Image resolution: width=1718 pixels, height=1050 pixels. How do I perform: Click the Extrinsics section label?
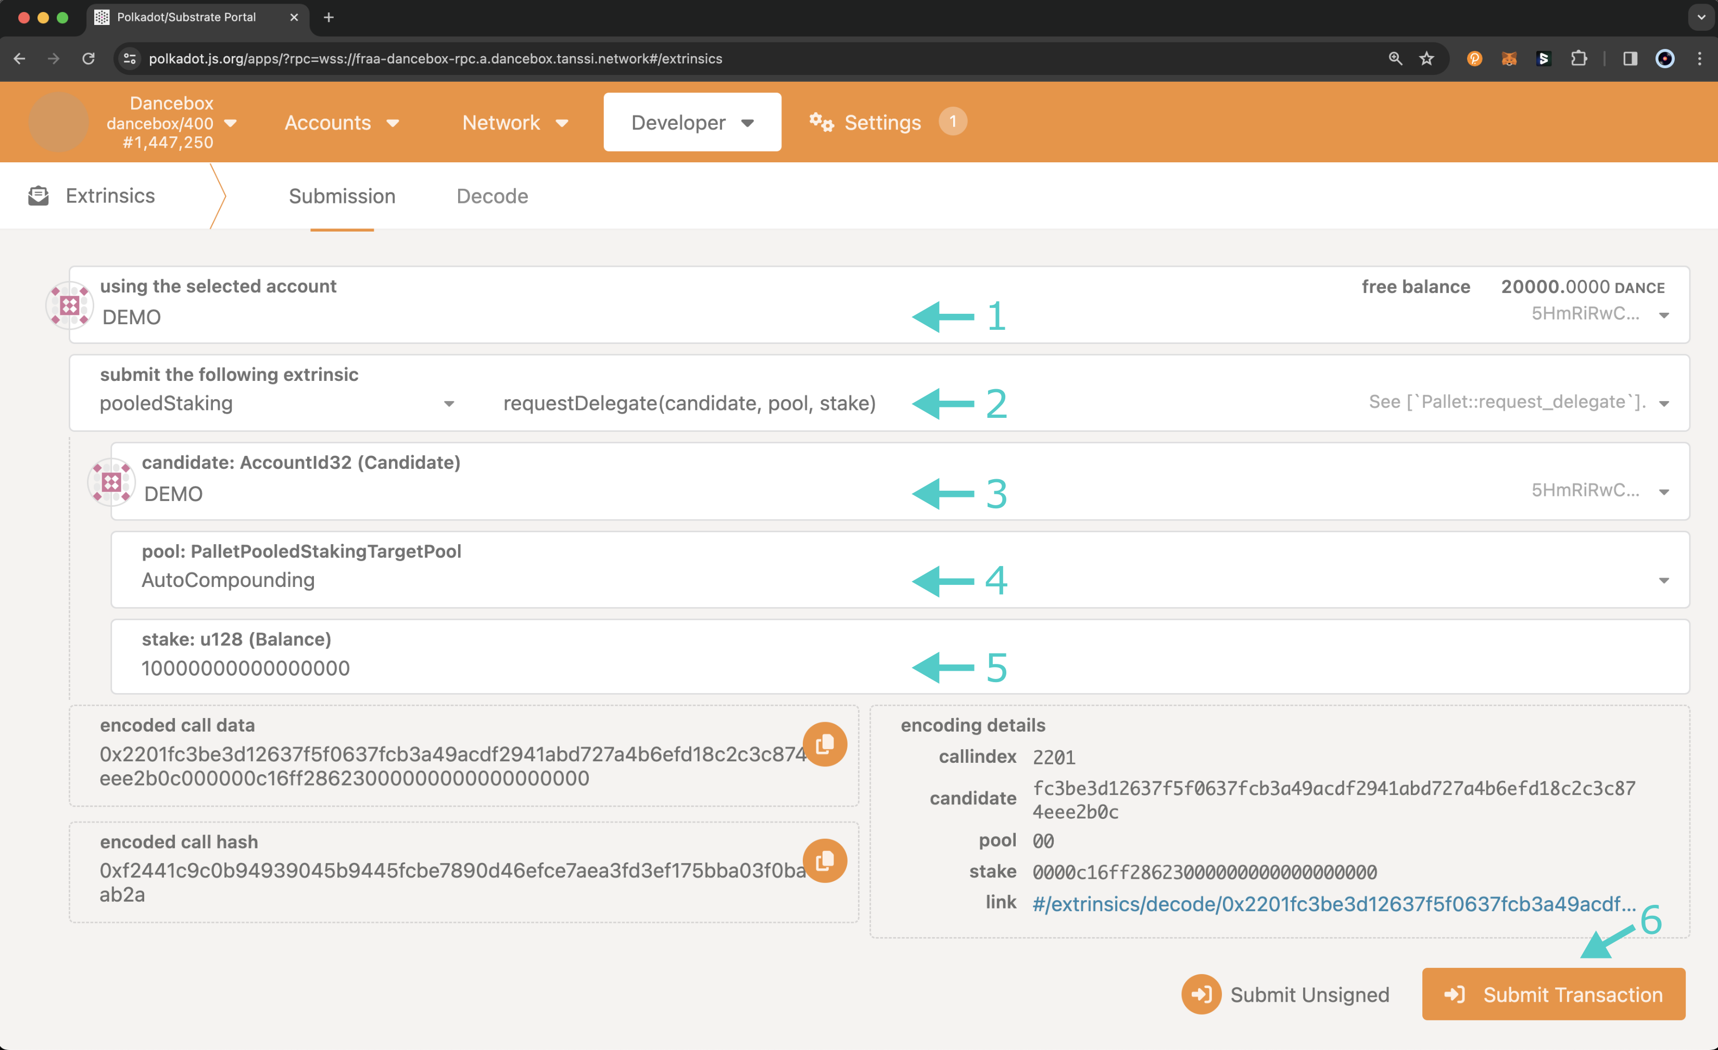pyautogui.click(x=110, y=196)
